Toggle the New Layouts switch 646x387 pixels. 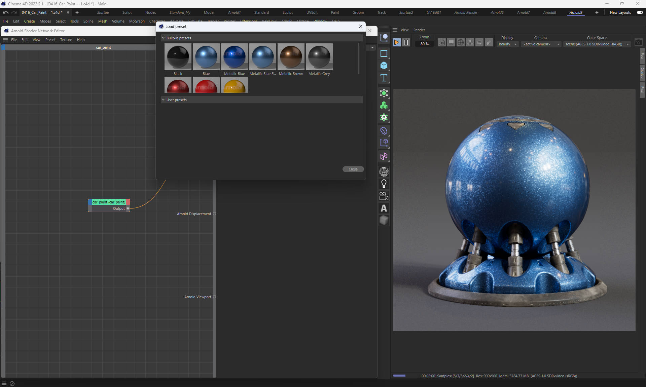640,12
